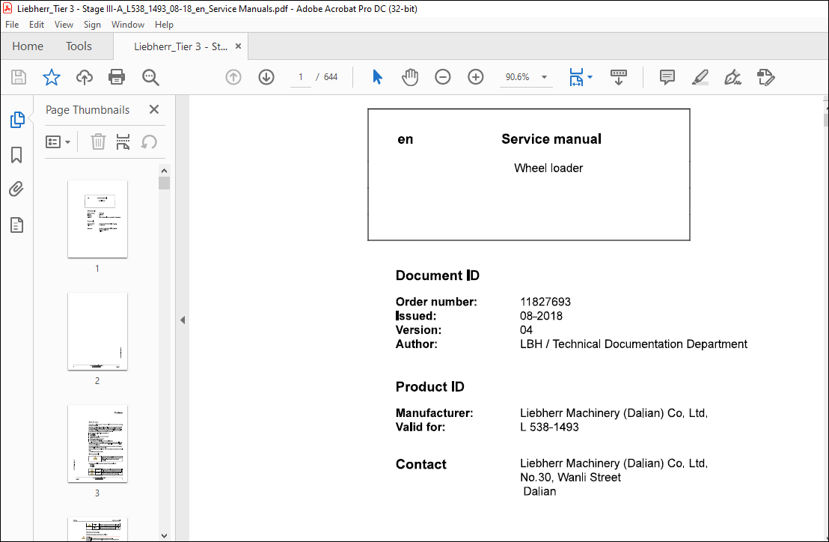The width and height of the screenshot is (829, 542).
Task: Open the Bookmarks panel icon
Action: pos(16,155)
